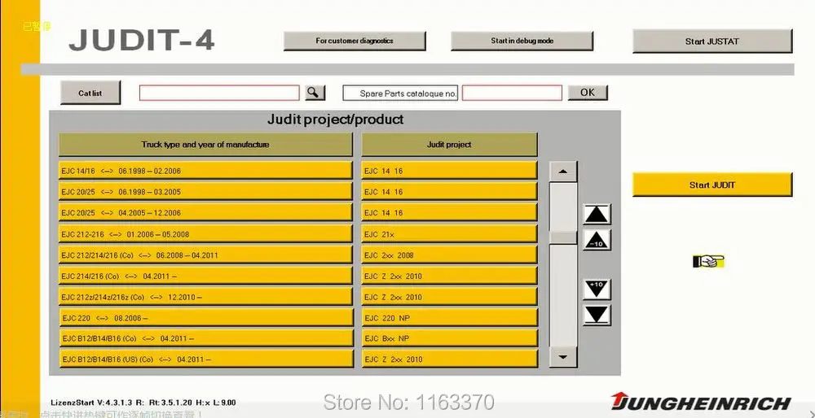Click the Judit project column header
Screen dimensions: 815x418
click(x=449, y=145)
